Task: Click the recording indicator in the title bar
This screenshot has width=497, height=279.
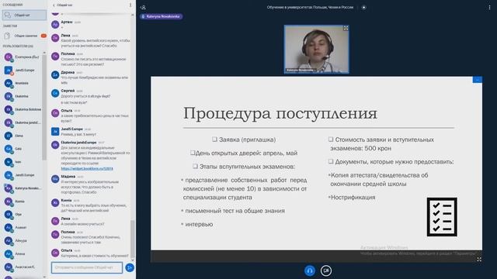Action: [x=364, y=7]
